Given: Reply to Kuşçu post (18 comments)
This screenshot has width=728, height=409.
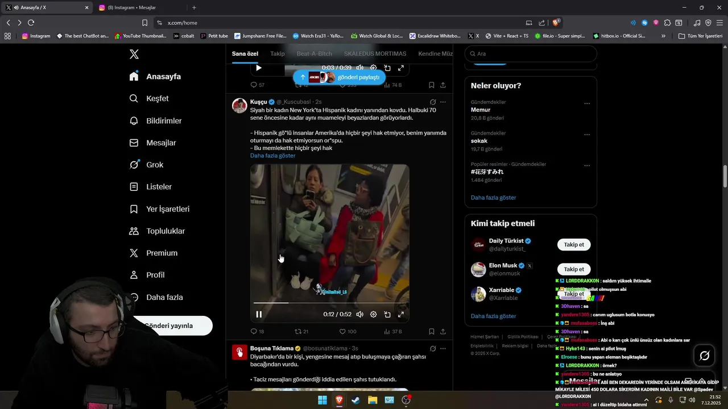Looking at the screenshot, I should pos(257,331).
